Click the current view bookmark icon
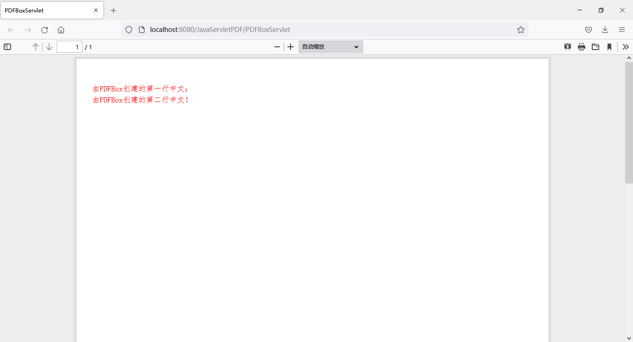 point(609,46)
